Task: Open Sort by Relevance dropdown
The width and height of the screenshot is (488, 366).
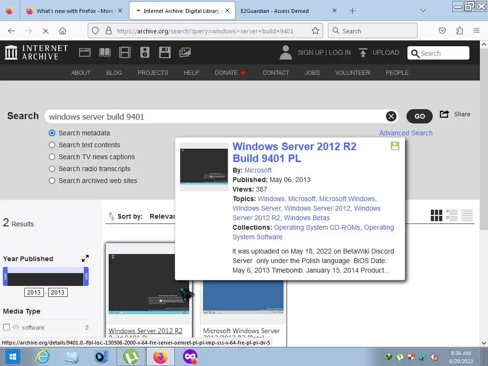Action: [162, 216]
